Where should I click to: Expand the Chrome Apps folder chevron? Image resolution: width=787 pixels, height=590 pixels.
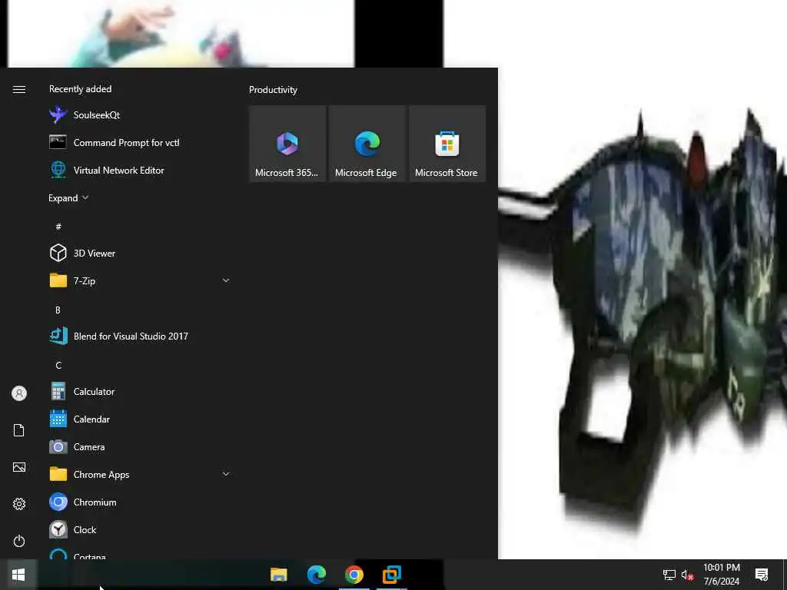pyautogui.click(x=226, y=474)
